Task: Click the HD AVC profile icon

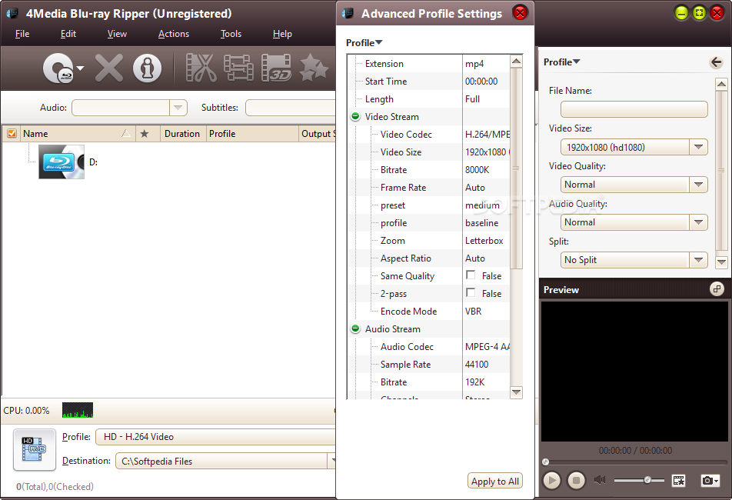Action: (35, 449)
